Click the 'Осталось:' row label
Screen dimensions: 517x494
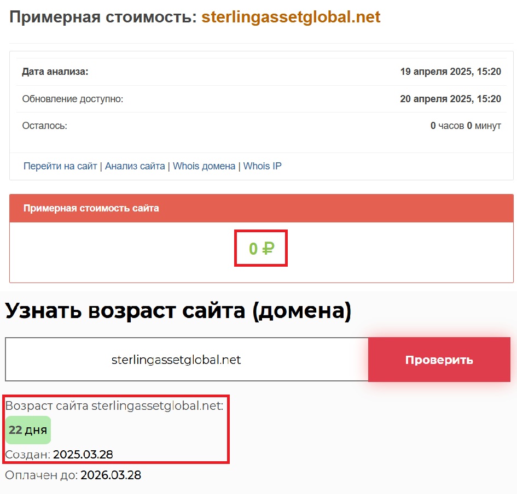[44, 126]
